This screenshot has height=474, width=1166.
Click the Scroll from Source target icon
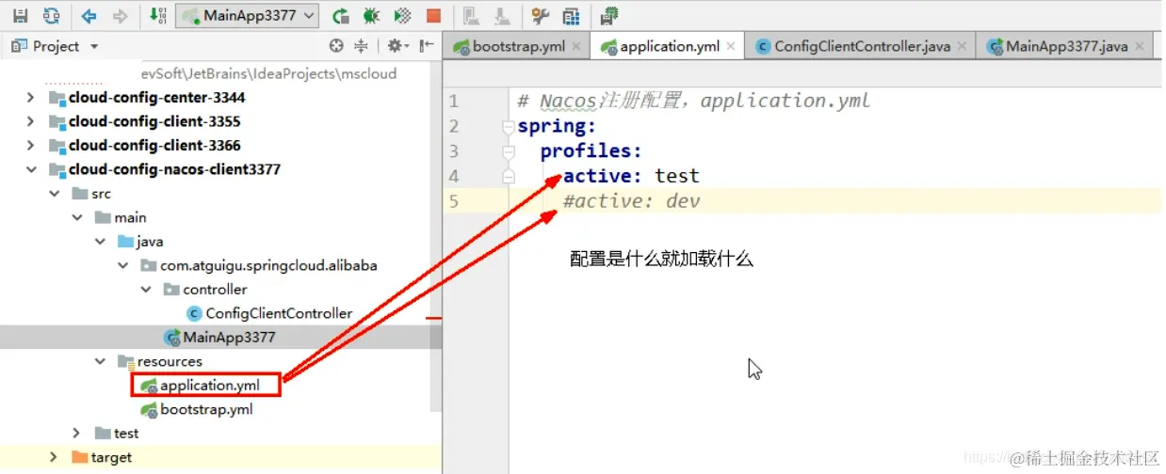[336, 46]
